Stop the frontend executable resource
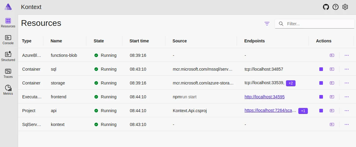The height and width of the screenshot is (147, 356). click(x=321, y=97)
